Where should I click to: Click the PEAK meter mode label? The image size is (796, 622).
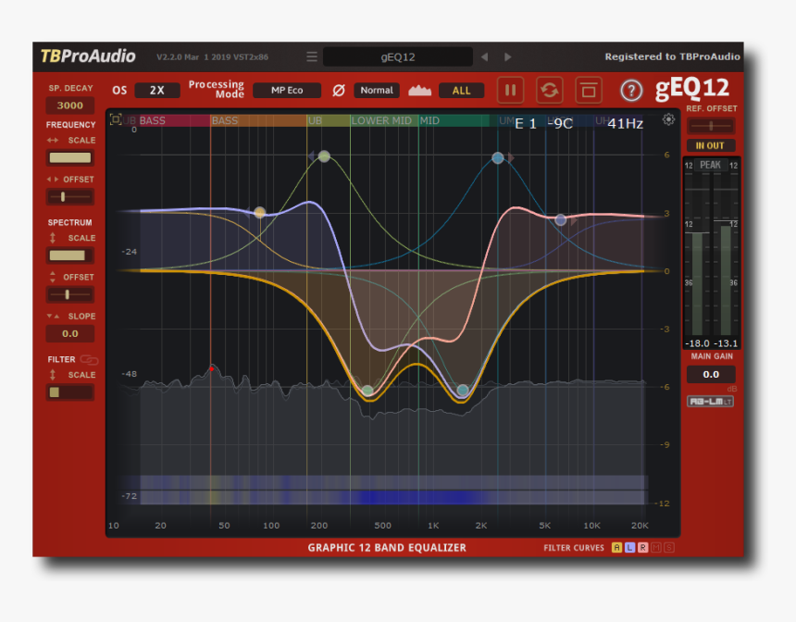(x=711, y=165)
